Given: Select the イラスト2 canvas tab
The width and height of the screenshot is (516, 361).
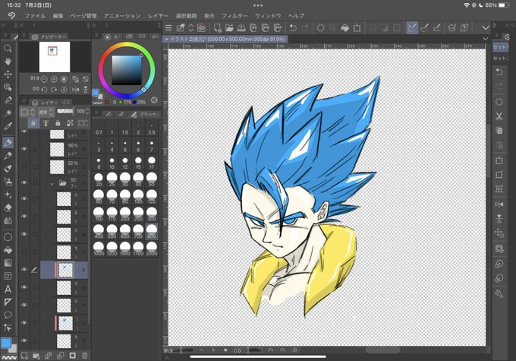Looking at the screenshot, I should [x=225, y=39].
